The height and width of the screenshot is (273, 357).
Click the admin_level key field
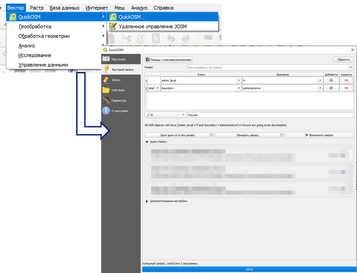(199, 80)
